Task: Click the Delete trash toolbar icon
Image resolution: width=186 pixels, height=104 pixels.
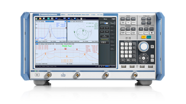Action: tap(81, 18)
